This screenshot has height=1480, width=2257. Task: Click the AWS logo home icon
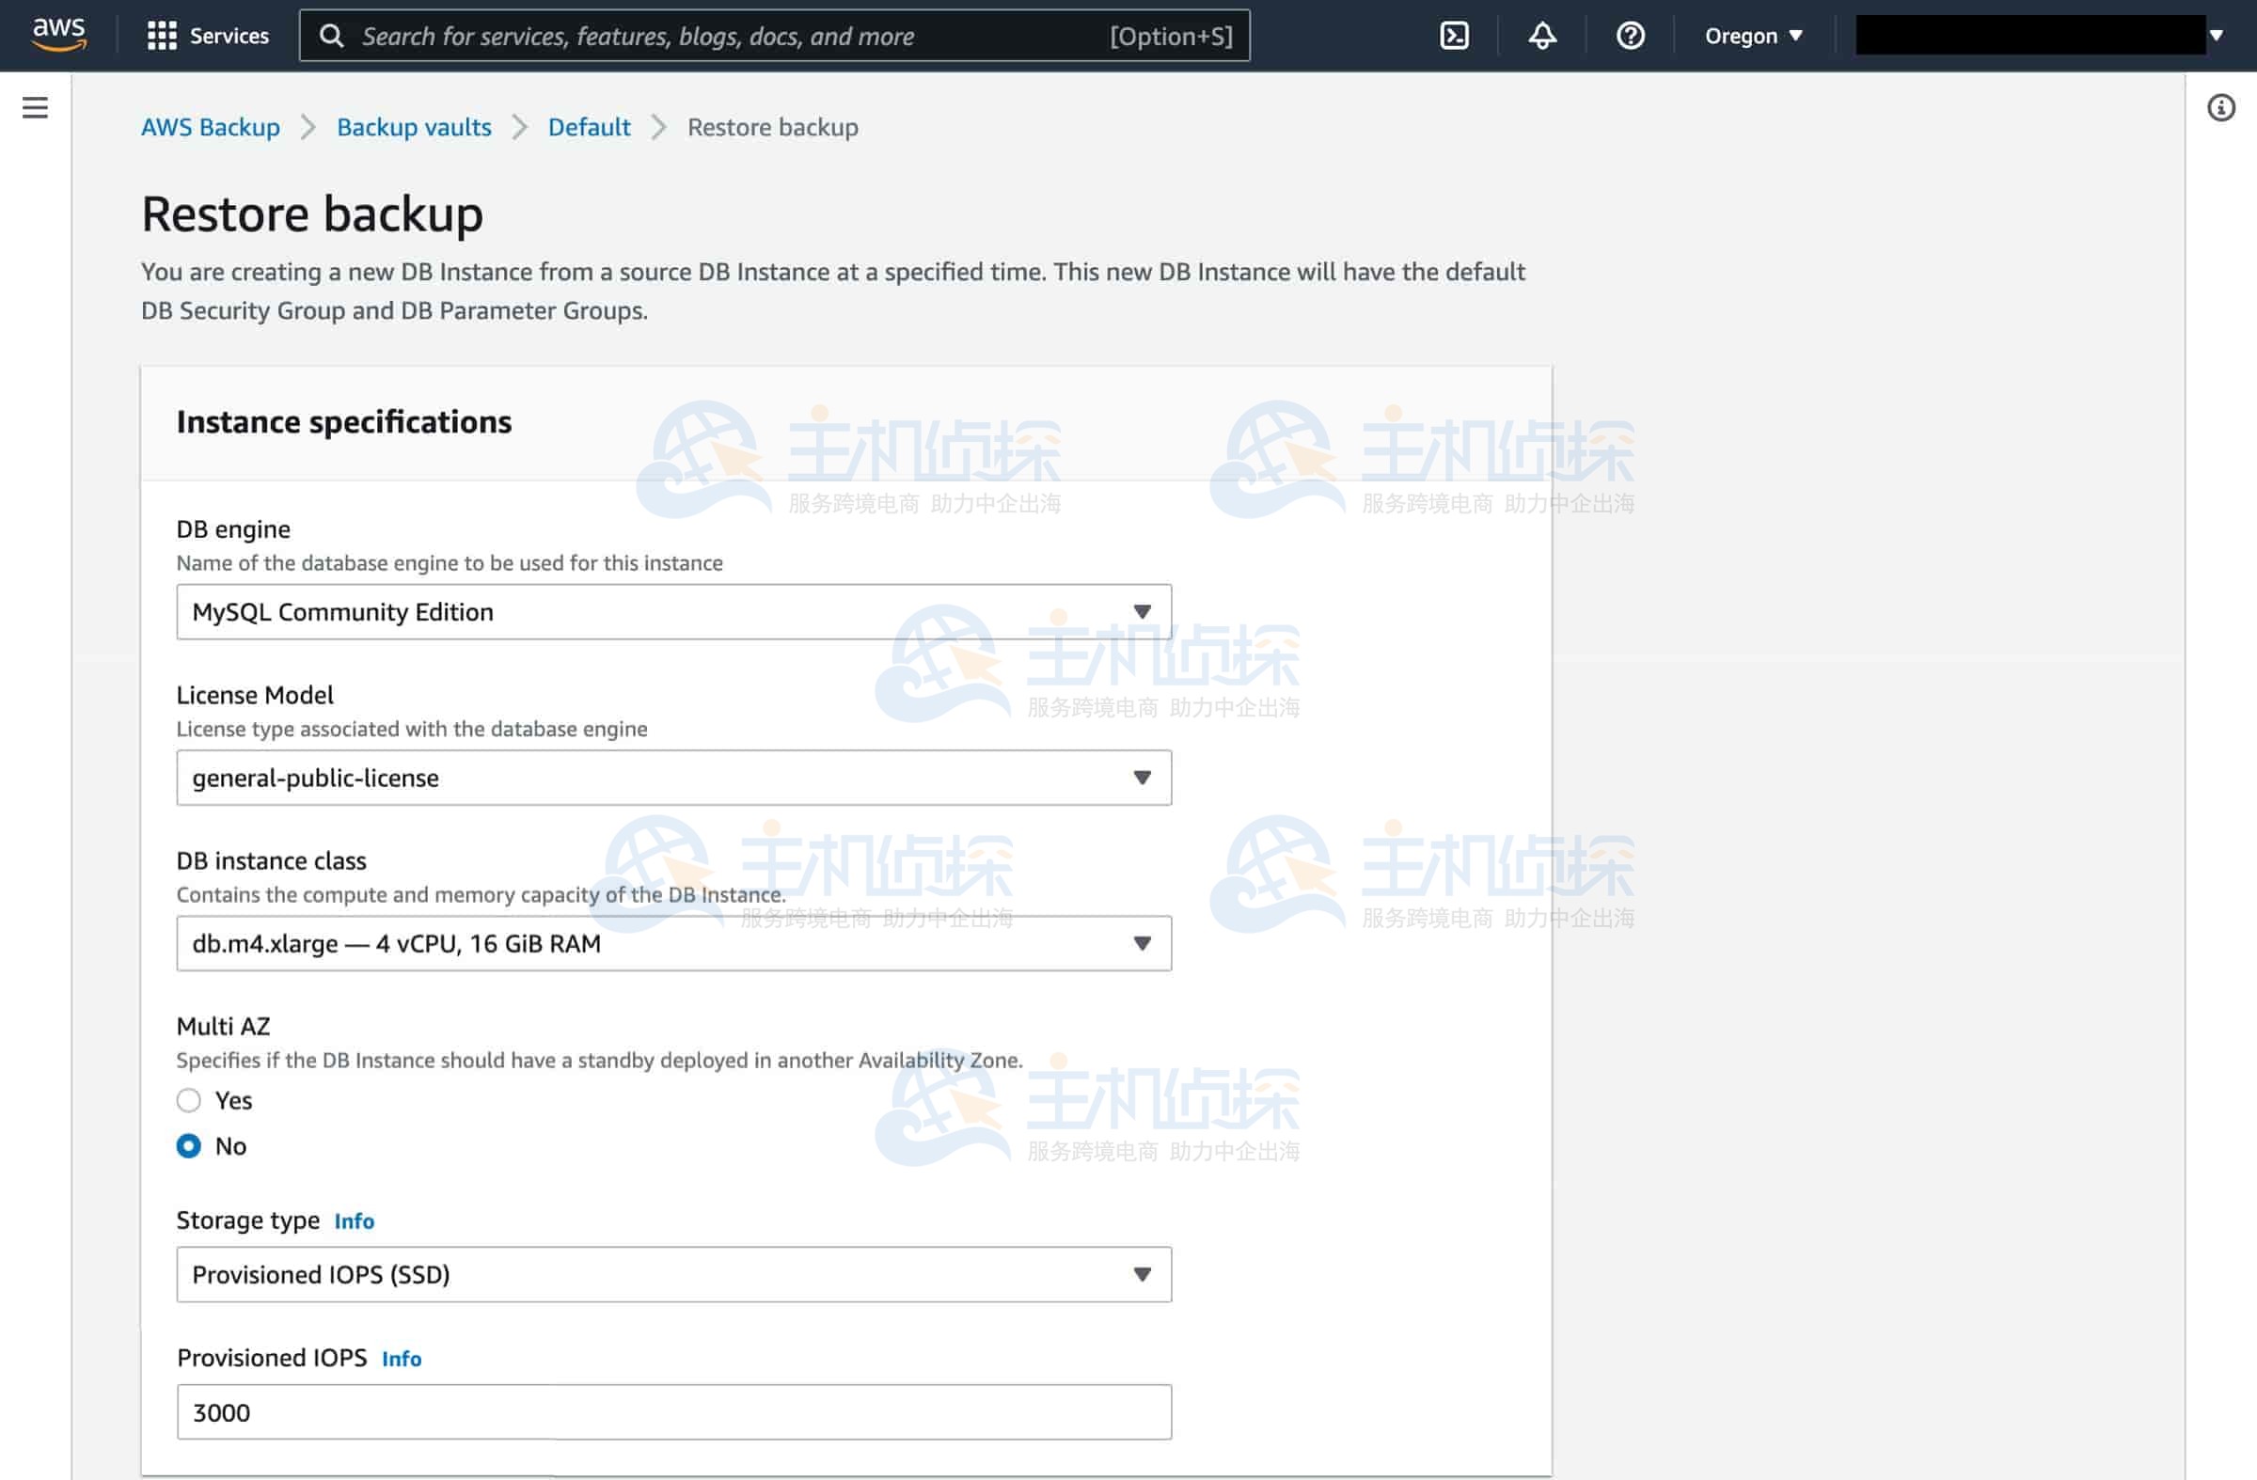tap(59, 34)
